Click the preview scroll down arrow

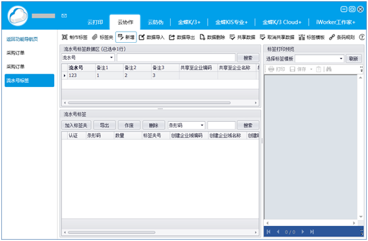[361, 217]
